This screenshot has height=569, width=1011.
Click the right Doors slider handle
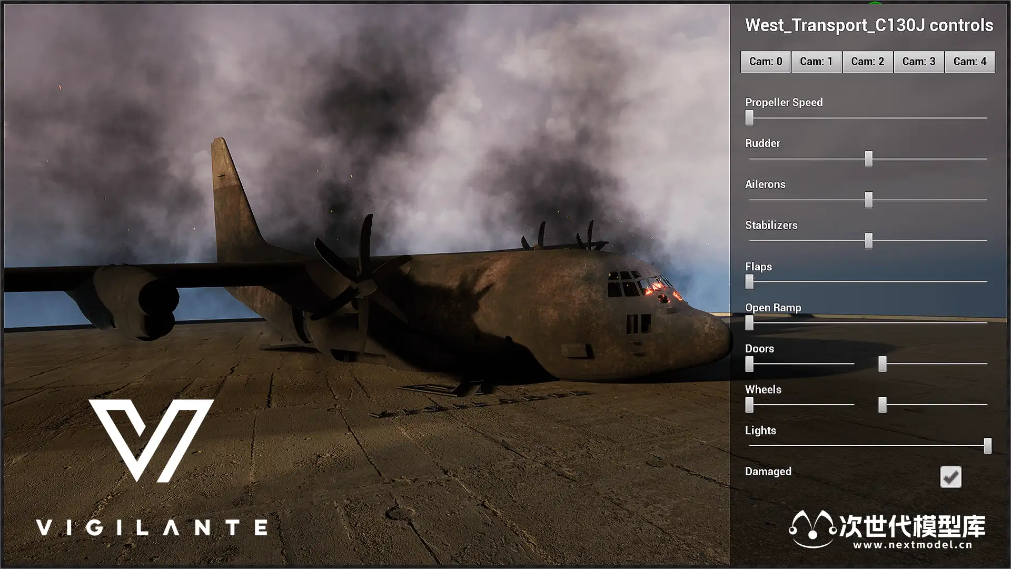[883, 364]
